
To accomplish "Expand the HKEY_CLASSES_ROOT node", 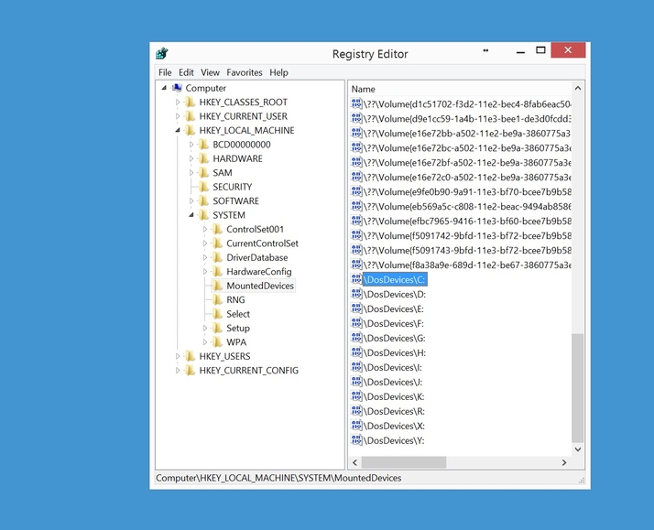I will tap(178, 103).
